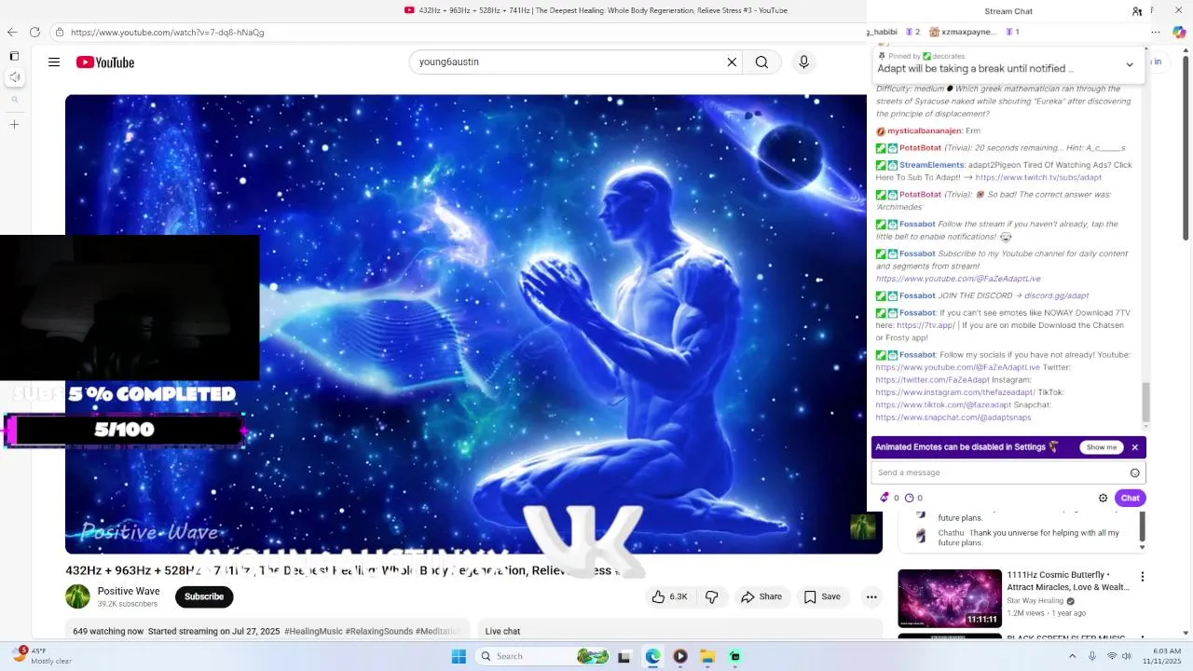The height and width of the screenshot is (671, 1193).
Task: Open the 1111Hz Cosmic Butterfly video thumbnail
Action: (x=950, y=598)
